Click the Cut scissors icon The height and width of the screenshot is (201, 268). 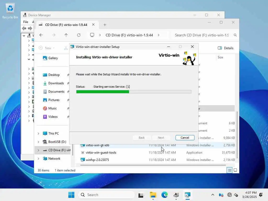pyautogui.click(x=66, y=48)
